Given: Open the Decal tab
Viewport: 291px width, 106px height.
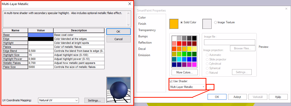Looking at the screenshot, I should (142, 49).
